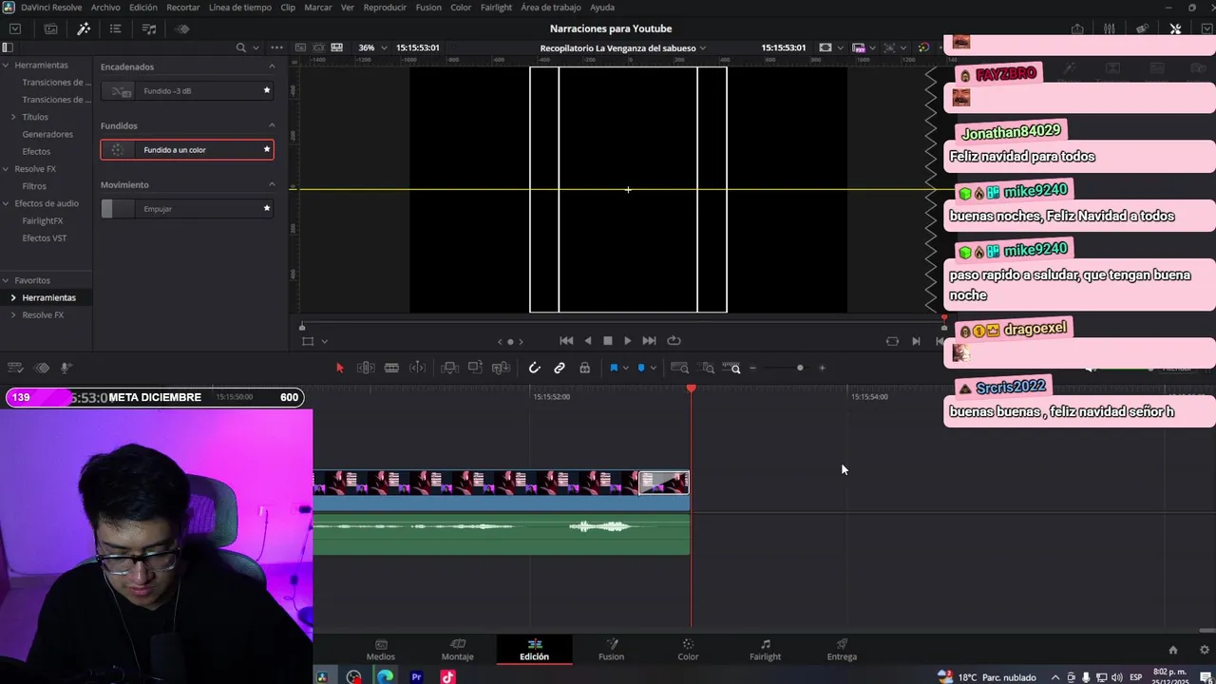Open project settings gear icon
The width and height of the screenshot is (1216, 684).
1205,650
